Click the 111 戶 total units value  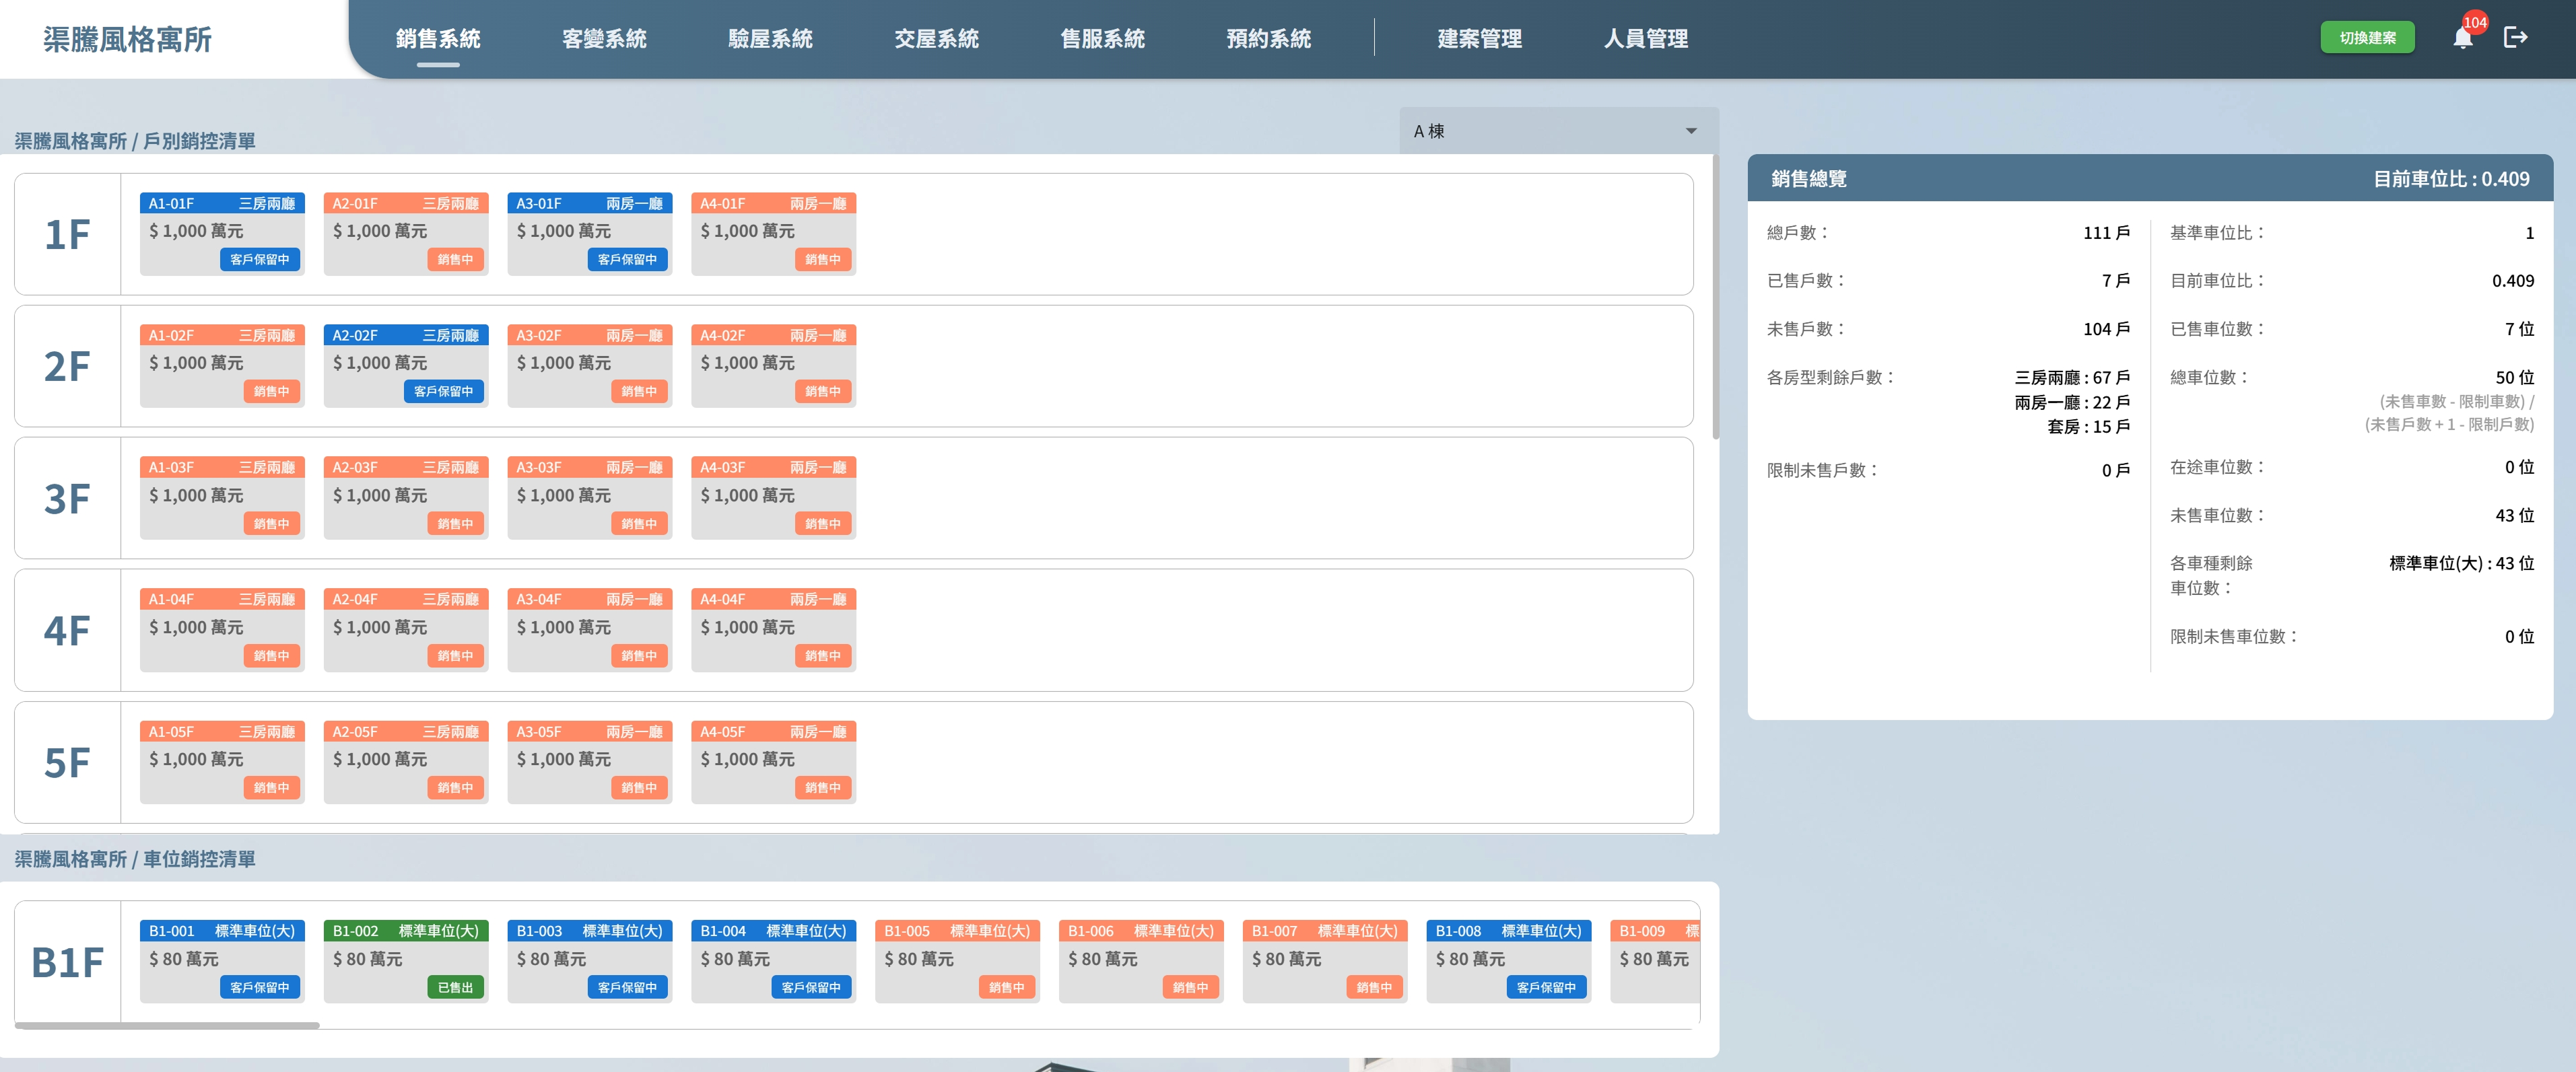pyautogui.click(x=2106, y=233)
